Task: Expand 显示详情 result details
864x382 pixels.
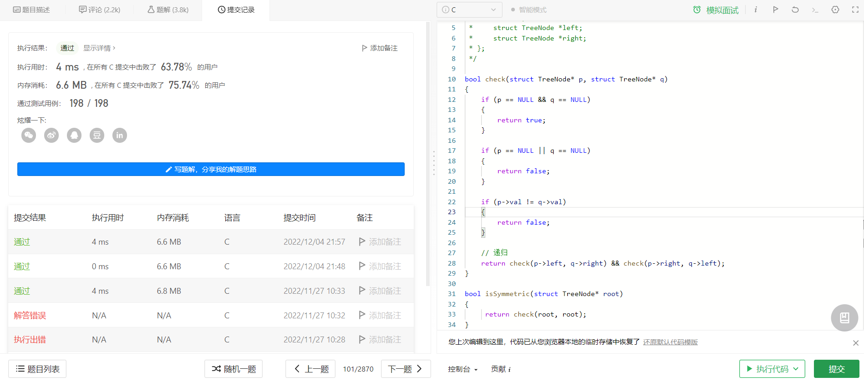Action: (99, 48)
